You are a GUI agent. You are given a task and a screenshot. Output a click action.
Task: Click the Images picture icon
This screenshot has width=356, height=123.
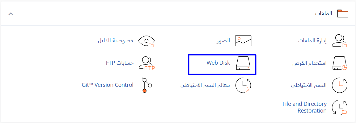(243, 41)
